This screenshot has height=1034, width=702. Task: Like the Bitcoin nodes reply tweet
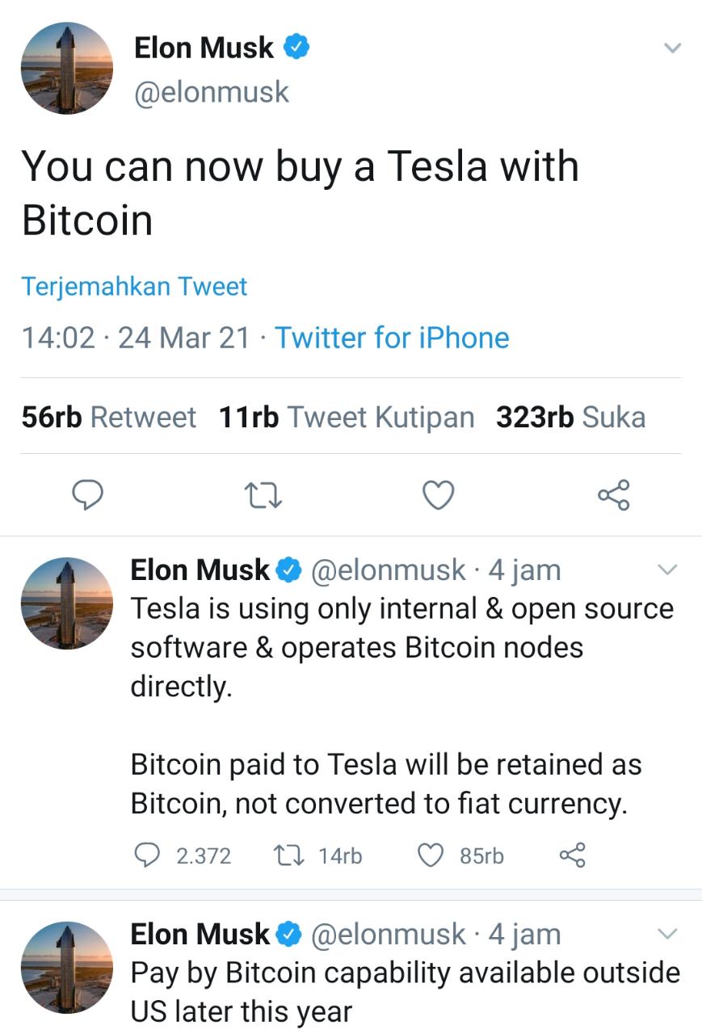coord(431,855)
